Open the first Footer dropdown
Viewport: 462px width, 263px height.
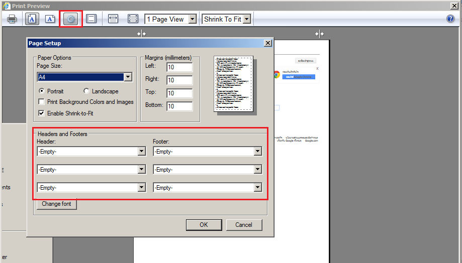coord(257,152)
